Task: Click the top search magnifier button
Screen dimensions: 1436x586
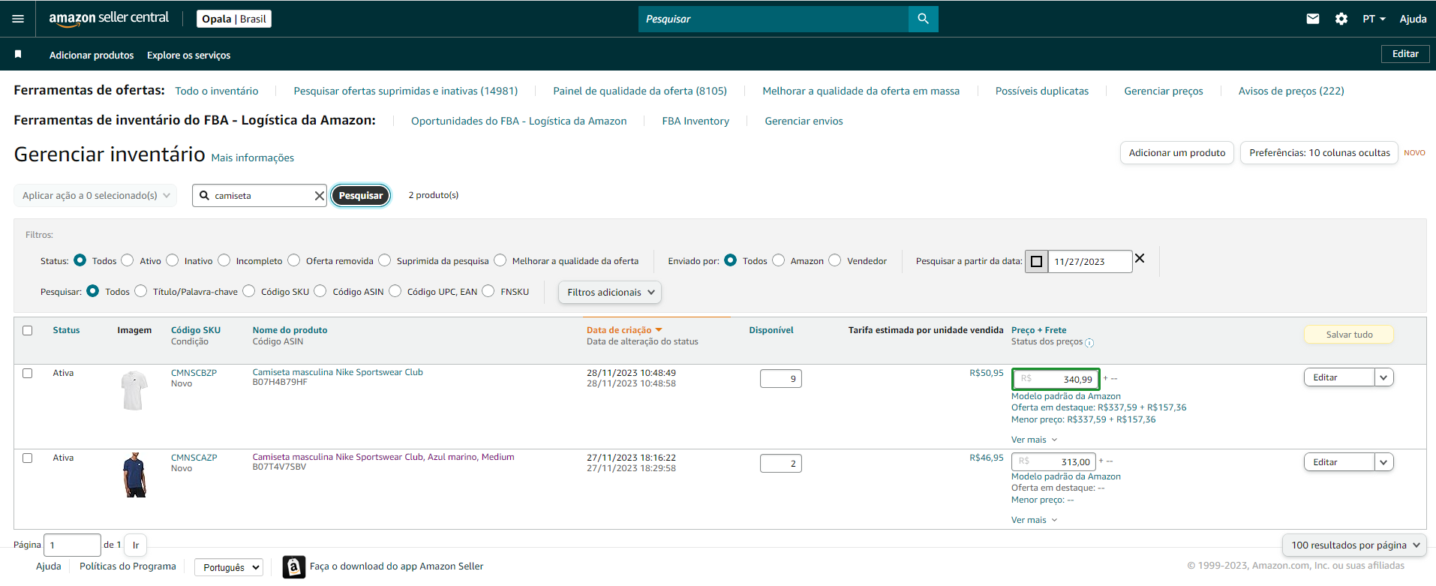Action: [923, 19]
